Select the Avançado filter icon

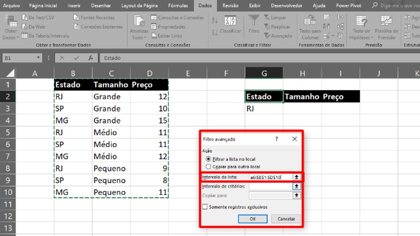(x=267, y=35)
